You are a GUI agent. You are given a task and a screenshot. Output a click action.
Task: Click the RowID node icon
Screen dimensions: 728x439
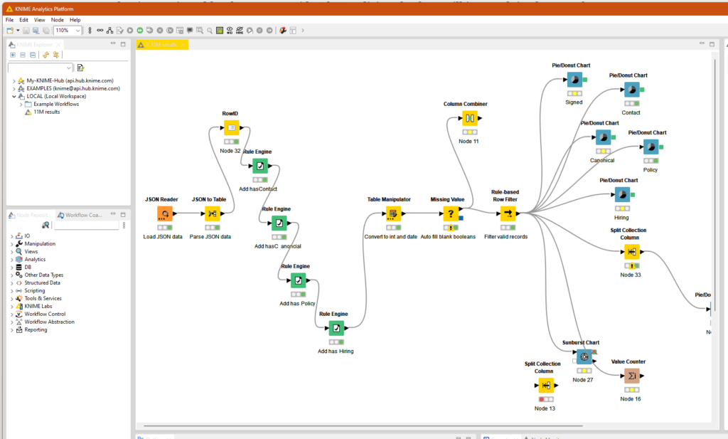click(231, 128)
